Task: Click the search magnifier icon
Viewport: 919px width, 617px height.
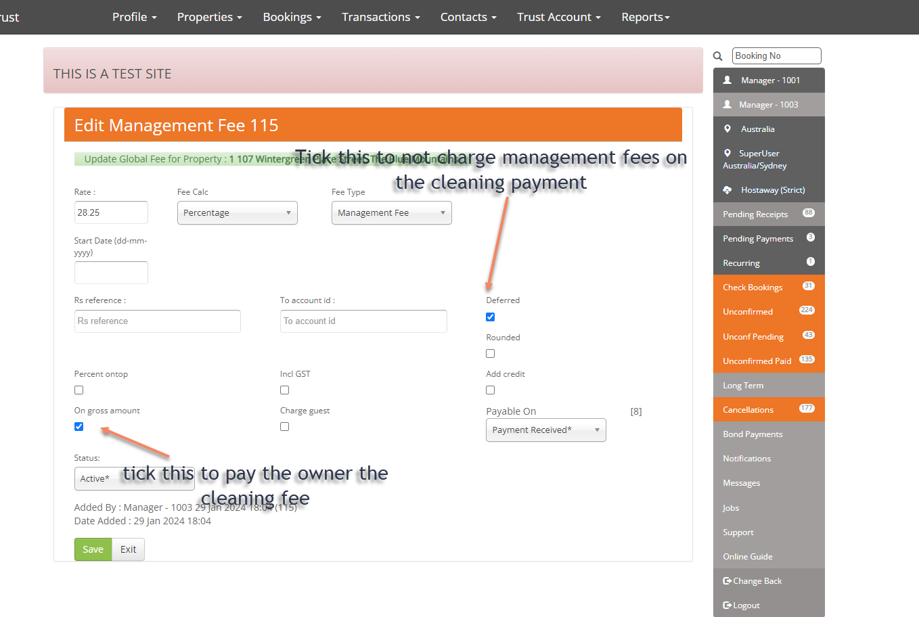Action: tap(718, 56)
